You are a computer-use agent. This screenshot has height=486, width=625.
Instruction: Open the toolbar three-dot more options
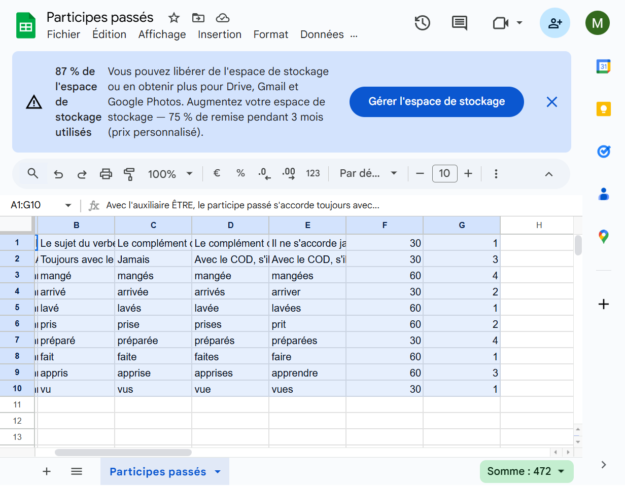496,174
